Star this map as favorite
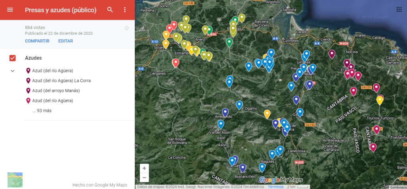The width and height of the screenshot is (407, 189). [127, 28]
